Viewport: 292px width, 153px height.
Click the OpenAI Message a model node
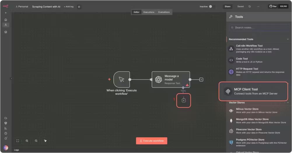[171, 79]
